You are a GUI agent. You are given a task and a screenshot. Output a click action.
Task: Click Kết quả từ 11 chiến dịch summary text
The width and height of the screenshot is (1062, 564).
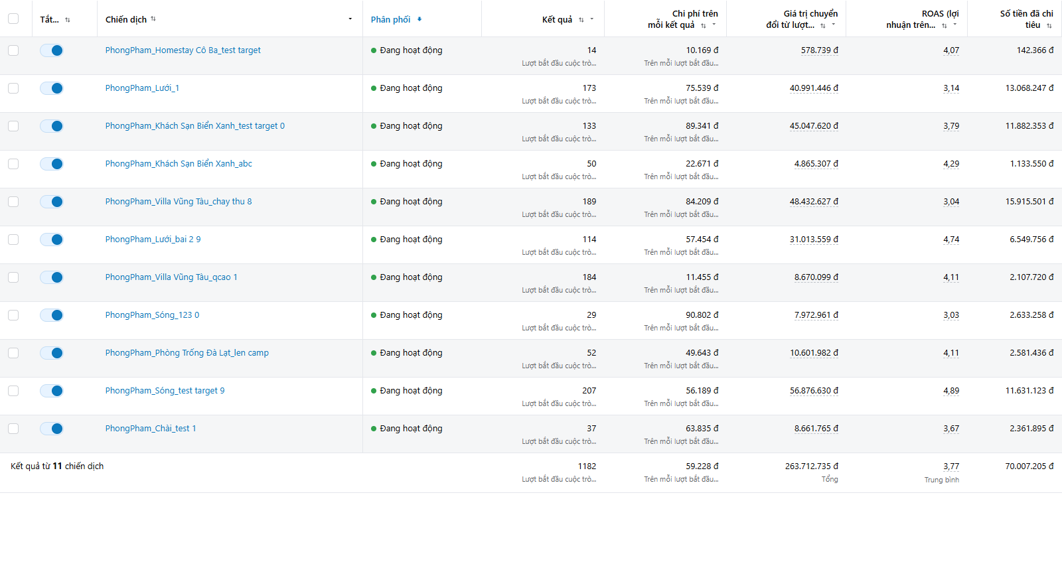(x=57, y=466)
